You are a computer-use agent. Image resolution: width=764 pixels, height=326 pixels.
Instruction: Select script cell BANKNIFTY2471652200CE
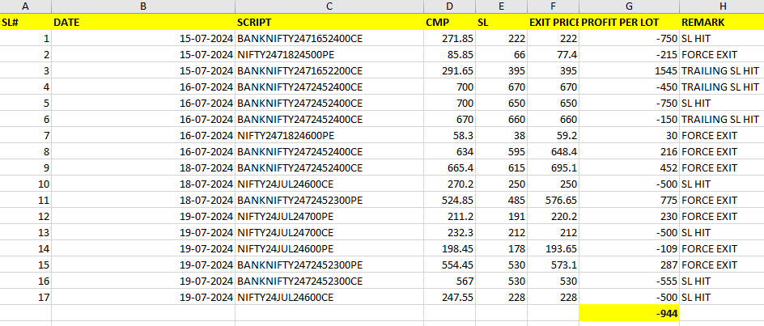click(329, 70)
